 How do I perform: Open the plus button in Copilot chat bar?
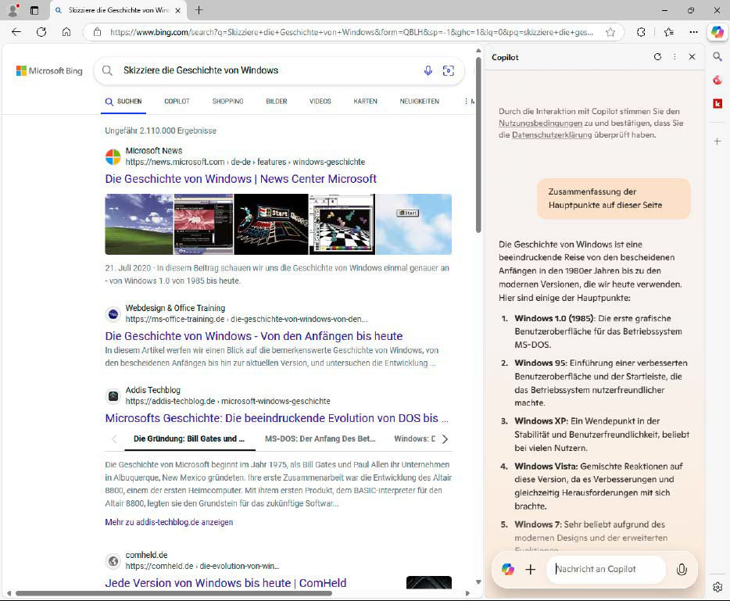click(x=531, y=569)
